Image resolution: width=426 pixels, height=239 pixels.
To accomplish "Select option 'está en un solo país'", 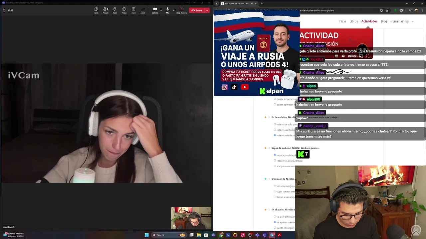I will (x=275, y=124).
